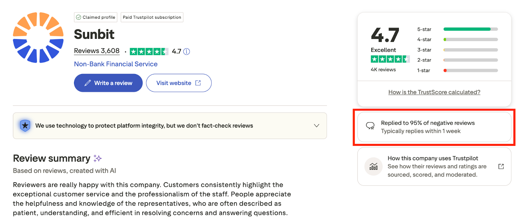
Task: Click the external link icon in Visit website
Action: [198, 83]
